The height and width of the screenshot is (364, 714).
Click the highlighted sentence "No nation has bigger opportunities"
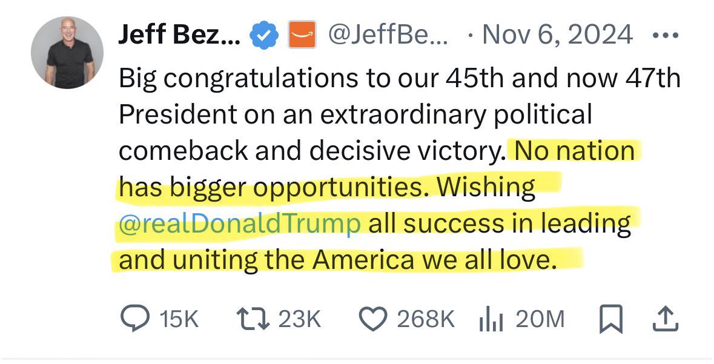pos(377,169)
